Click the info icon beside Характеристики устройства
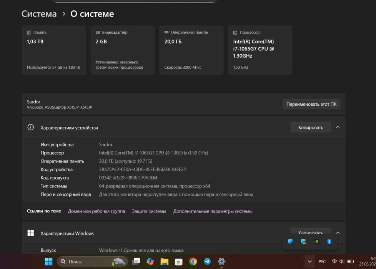The height and width of the screenshot is (269, 376). point(31,127)
